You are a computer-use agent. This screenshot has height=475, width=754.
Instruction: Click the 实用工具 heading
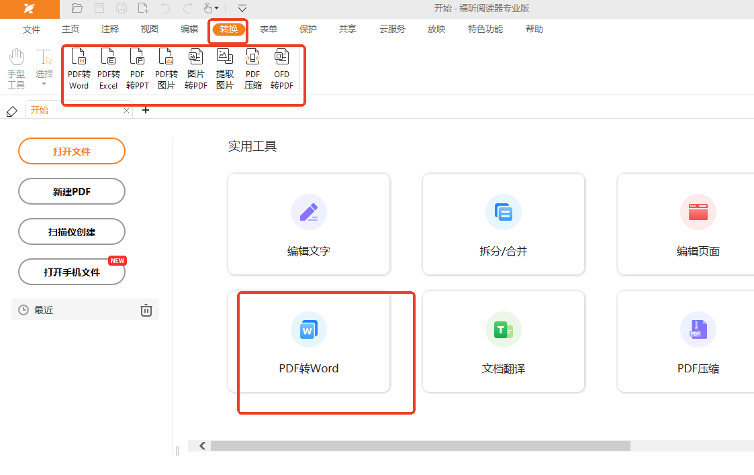(252, 146)
